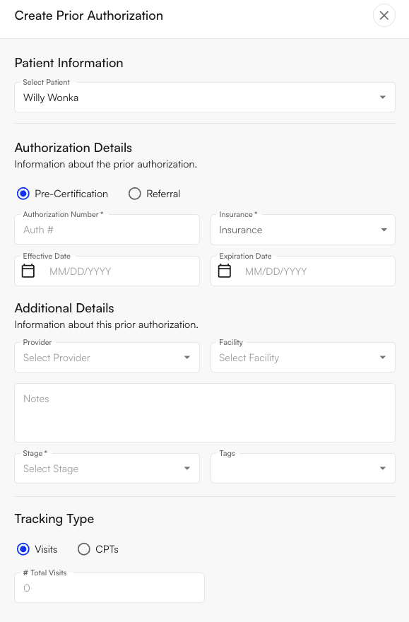Open the Select Stage field
The width and height of the screenshot is (409, 622).
[x=107, y=469]
